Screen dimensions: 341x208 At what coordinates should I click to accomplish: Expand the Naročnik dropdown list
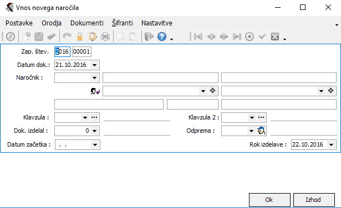pos(95,78)
